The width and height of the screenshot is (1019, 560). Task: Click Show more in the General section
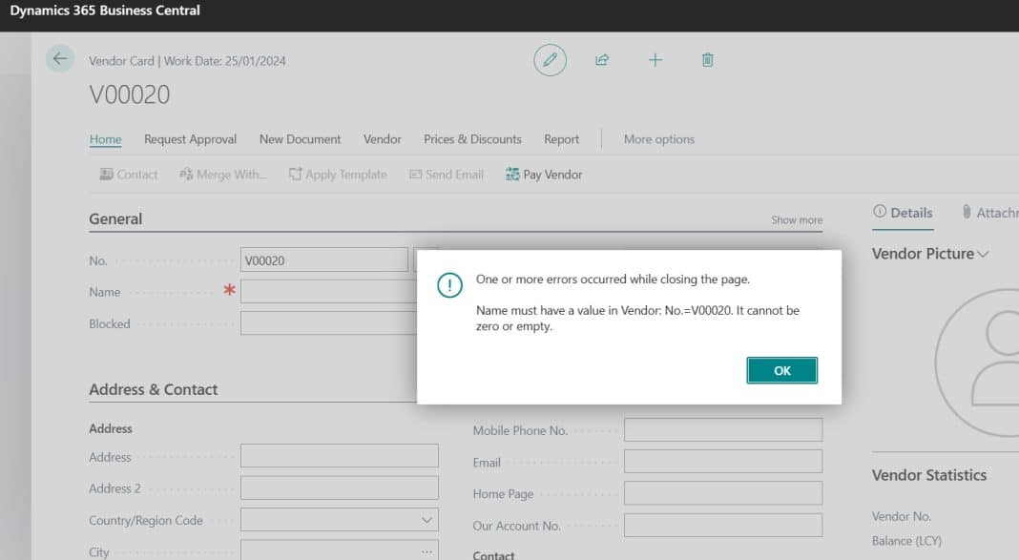point(796,219)
